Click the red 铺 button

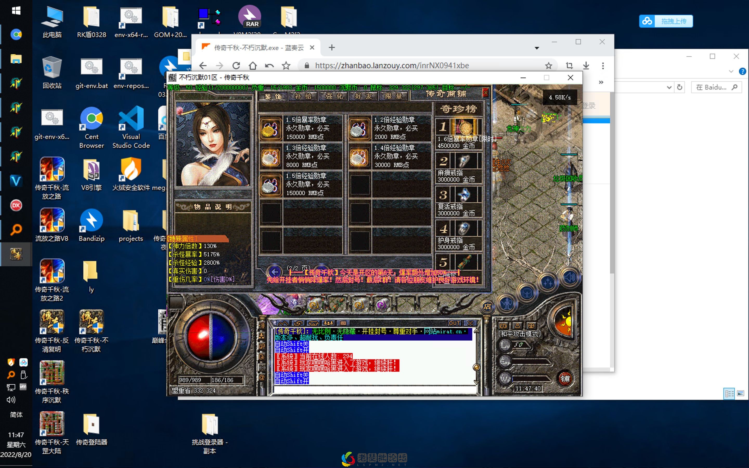(565, 379)
